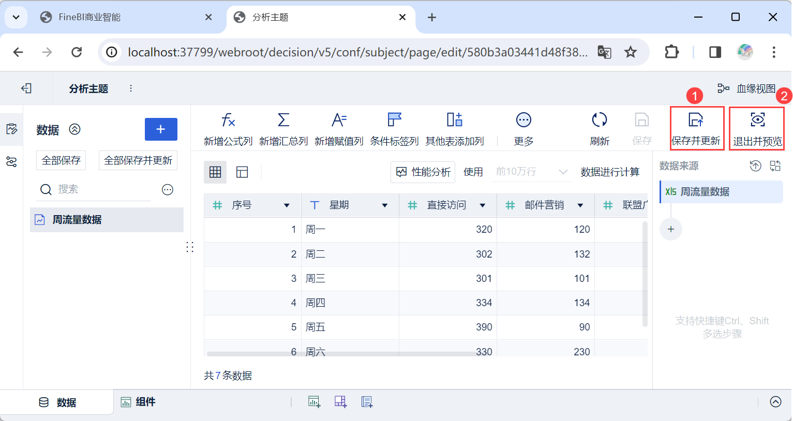Viewport: 793px width, 421px height.
Task: Add a new dashboard from the bottom bar
Action: (341, 402)
